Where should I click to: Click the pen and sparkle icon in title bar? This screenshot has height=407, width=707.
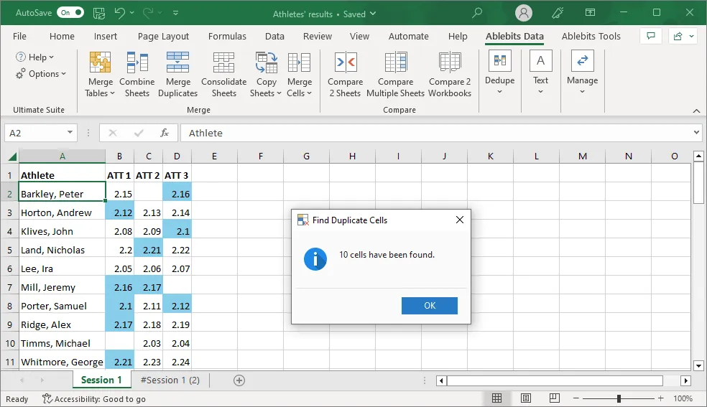(x=558, y=13)
